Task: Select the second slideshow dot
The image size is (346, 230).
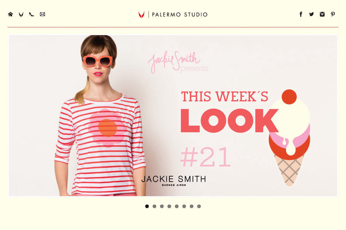Action: tap(154, 206)
